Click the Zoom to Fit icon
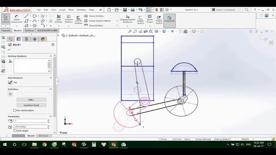Image resolution: width=276 pixels, height=155 pixels. (130, 31)
